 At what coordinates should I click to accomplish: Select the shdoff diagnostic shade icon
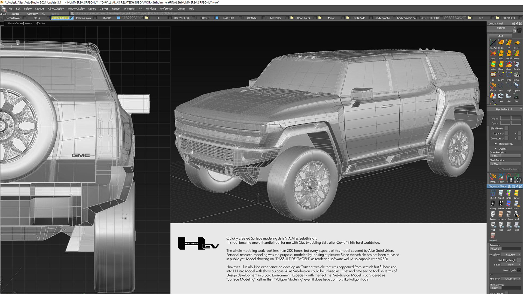click(x=493, y=193)
